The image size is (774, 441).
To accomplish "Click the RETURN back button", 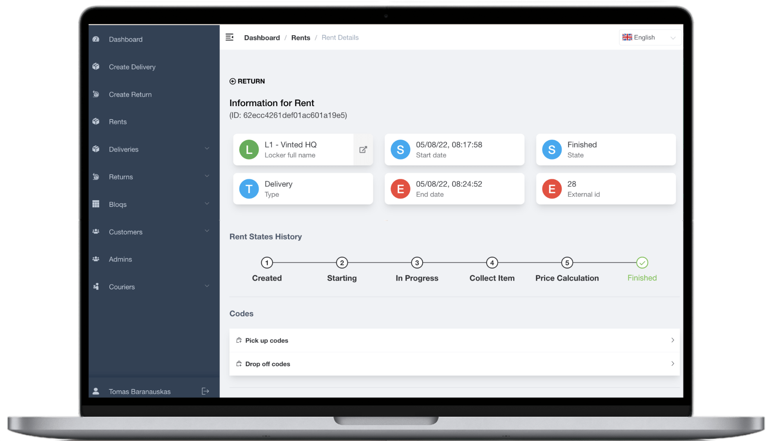I will (x=247, y=81).
